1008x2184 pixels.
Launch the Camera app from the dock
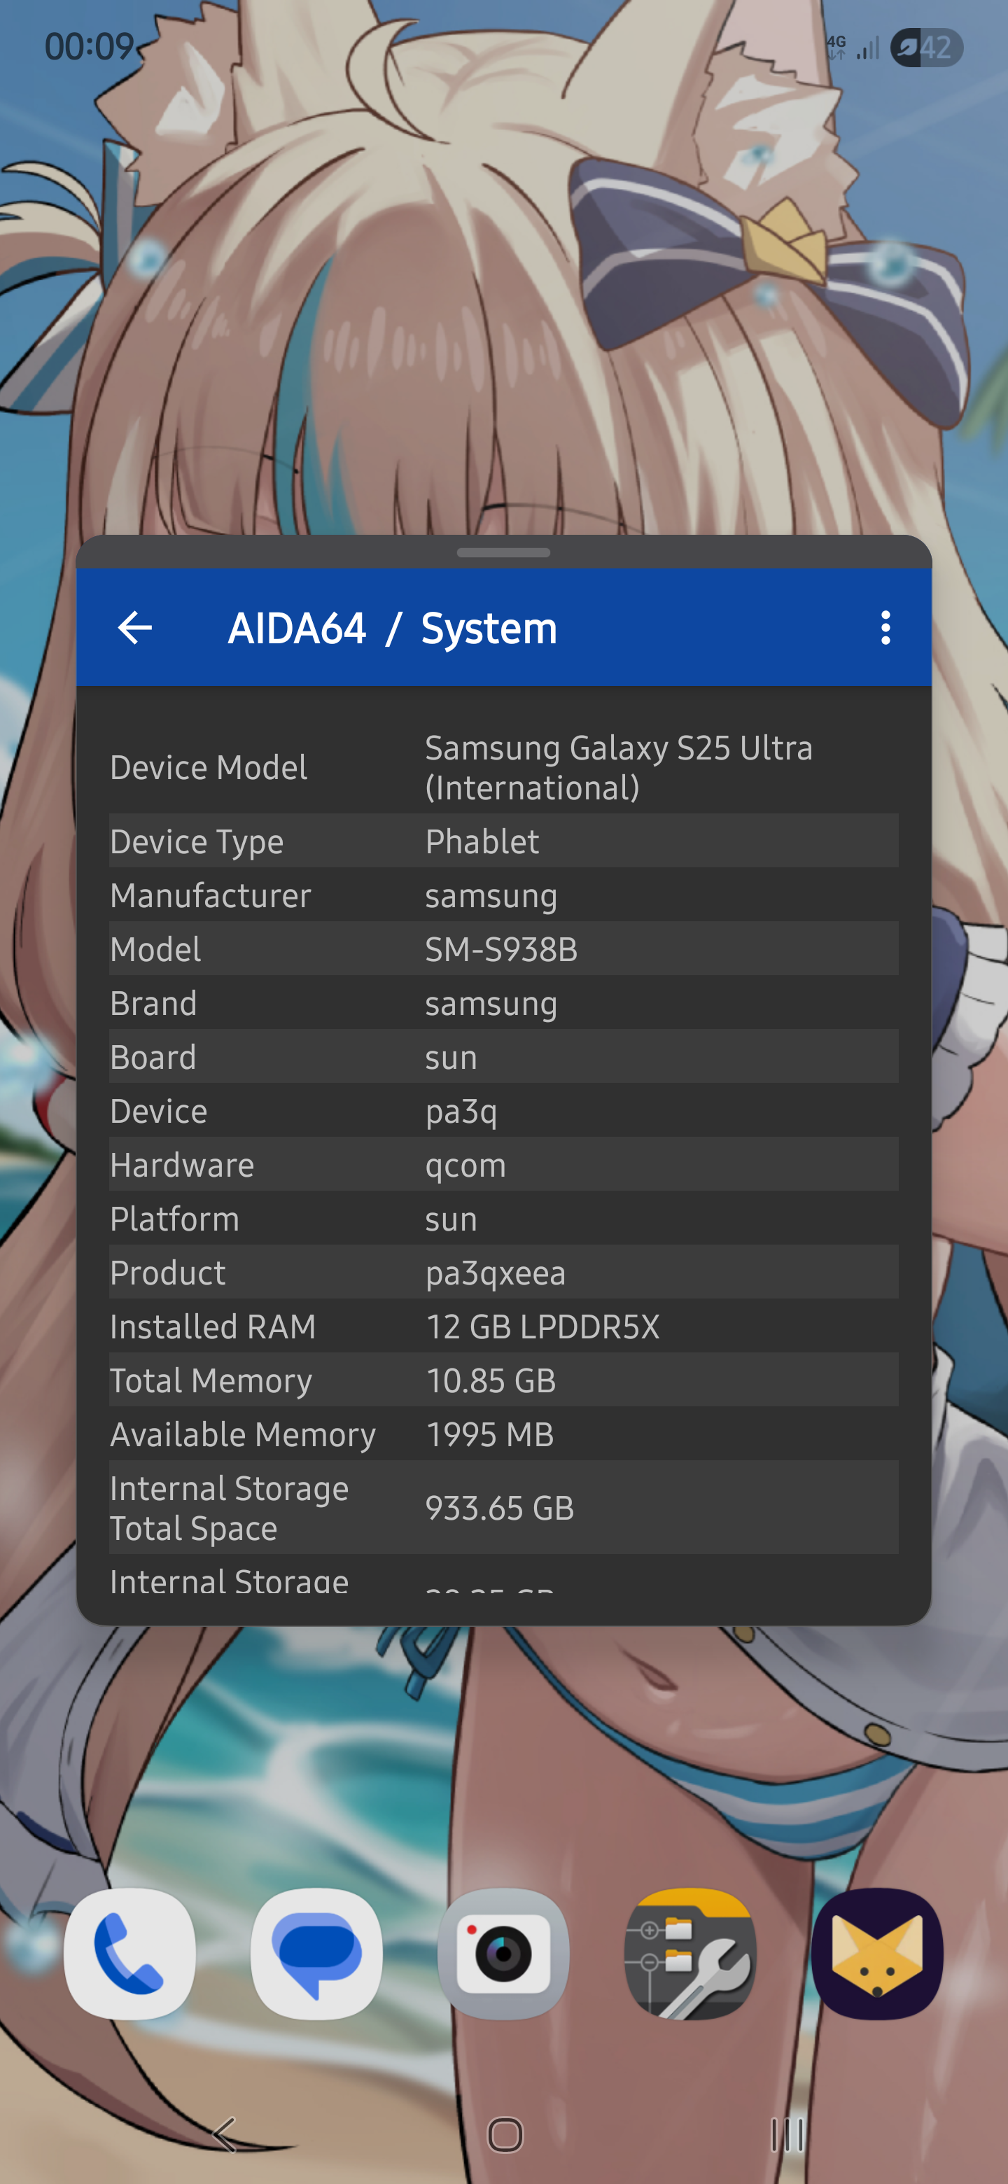503,1954
